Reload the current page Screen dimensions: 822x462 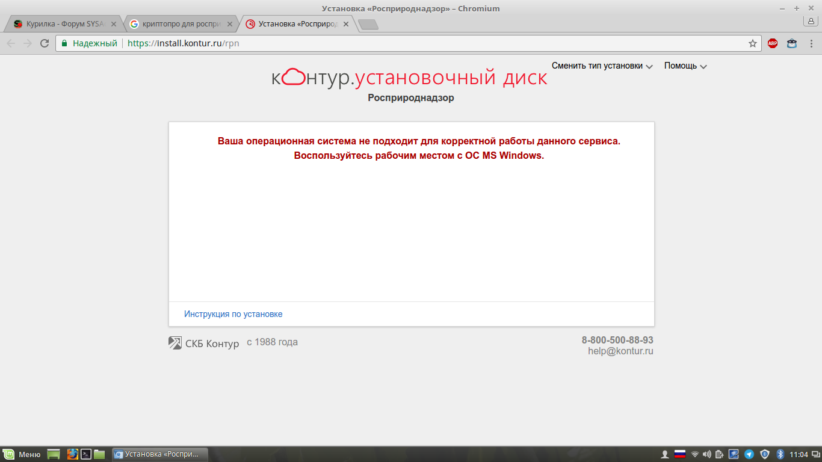[x=45, y=43]
